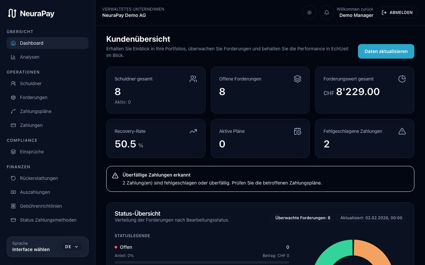Click the Betrag: CHF 0 text
The image size is (425, 265).
(276, 256)
